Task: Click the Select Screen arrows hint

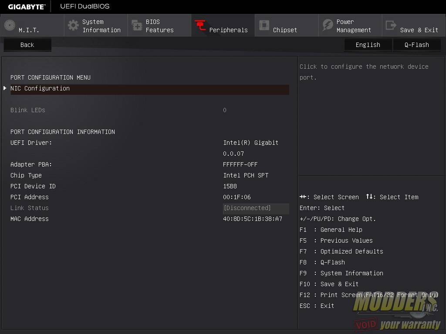Action: click(x=329, y=197)
